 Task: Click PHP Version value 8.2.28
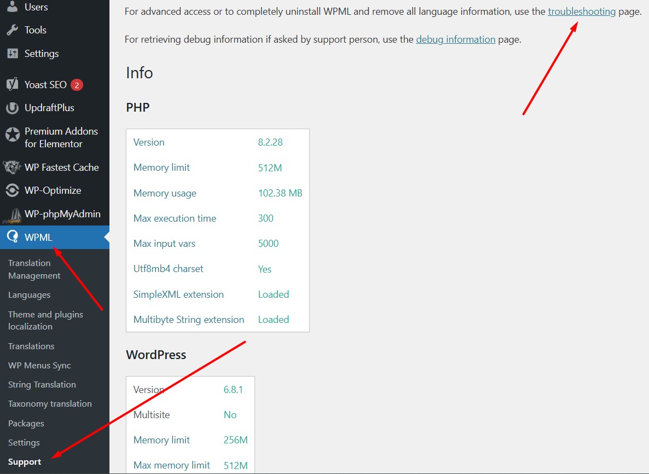coord(270,142)
